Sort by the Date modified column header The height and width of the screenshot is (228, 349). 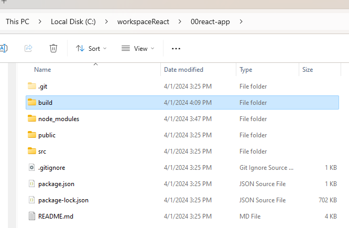coord(183,70)
